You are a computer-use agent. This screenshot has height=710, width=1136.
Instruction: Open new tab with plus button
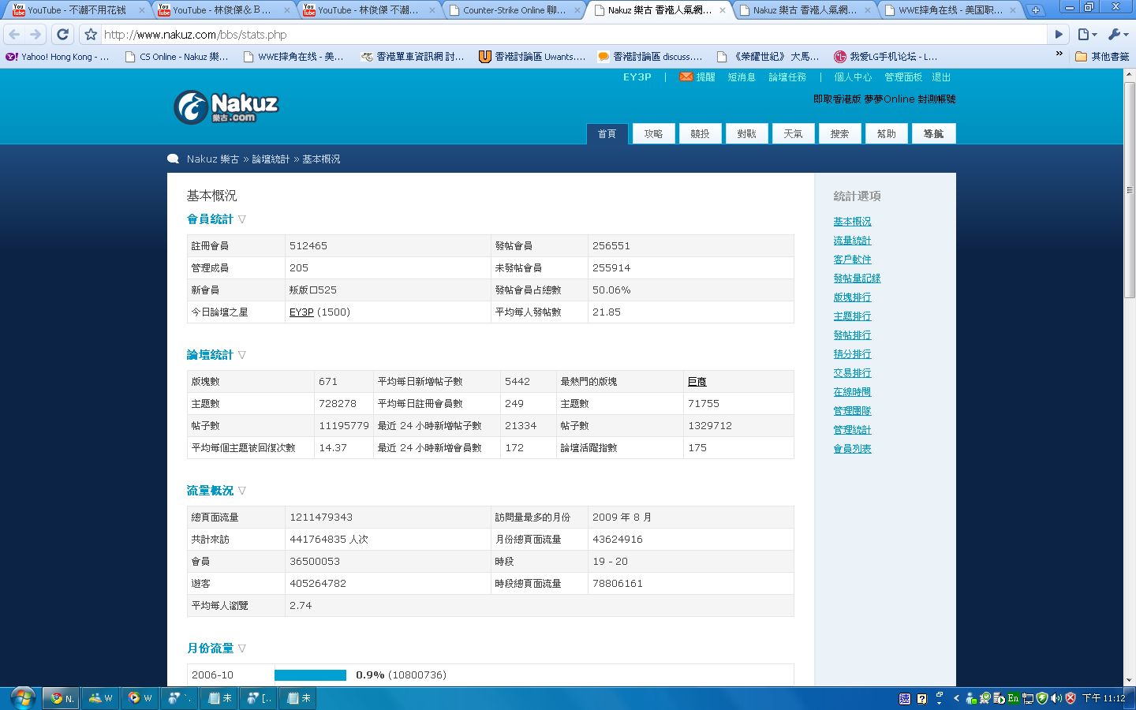(1035, 10)
